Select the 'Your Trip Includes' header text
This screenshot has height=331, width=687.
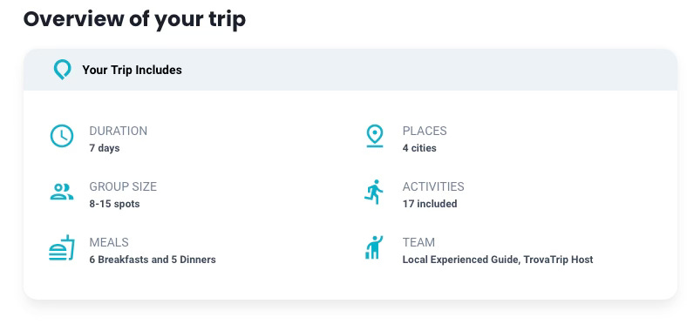[132, 70]
